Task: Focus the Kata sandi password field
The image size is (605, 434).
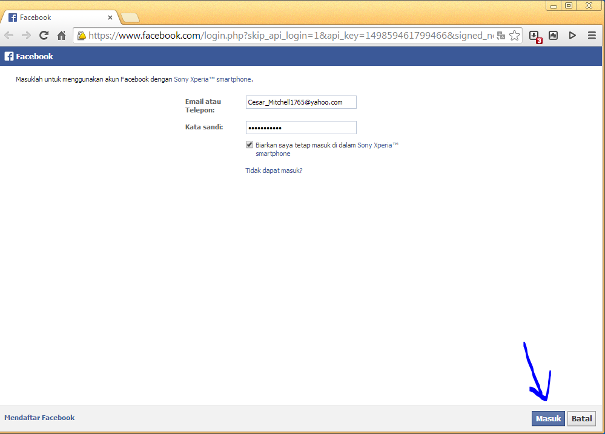Action: click(x=301, y=128)
